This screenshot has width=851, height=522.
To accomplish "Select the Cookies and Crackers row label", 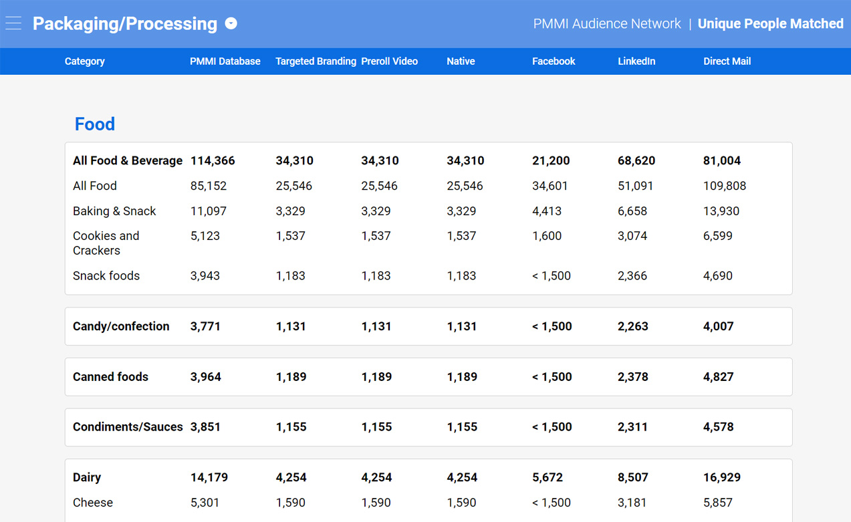I will pyautogui.click(x=106, y=243).
